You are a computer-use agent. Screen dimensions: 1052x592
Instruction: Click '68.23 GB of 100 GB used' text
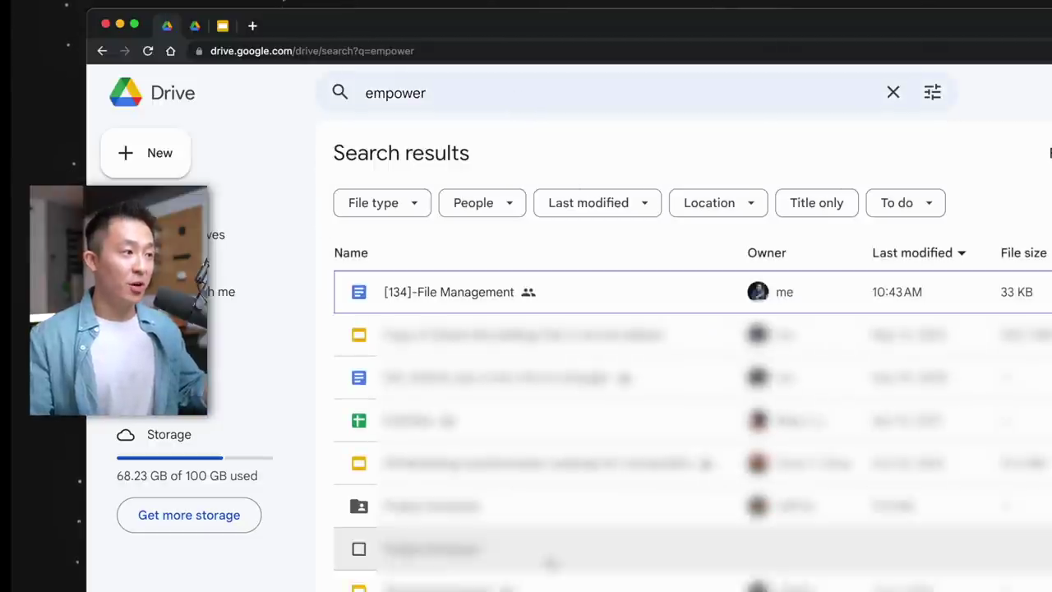[187, 476]
